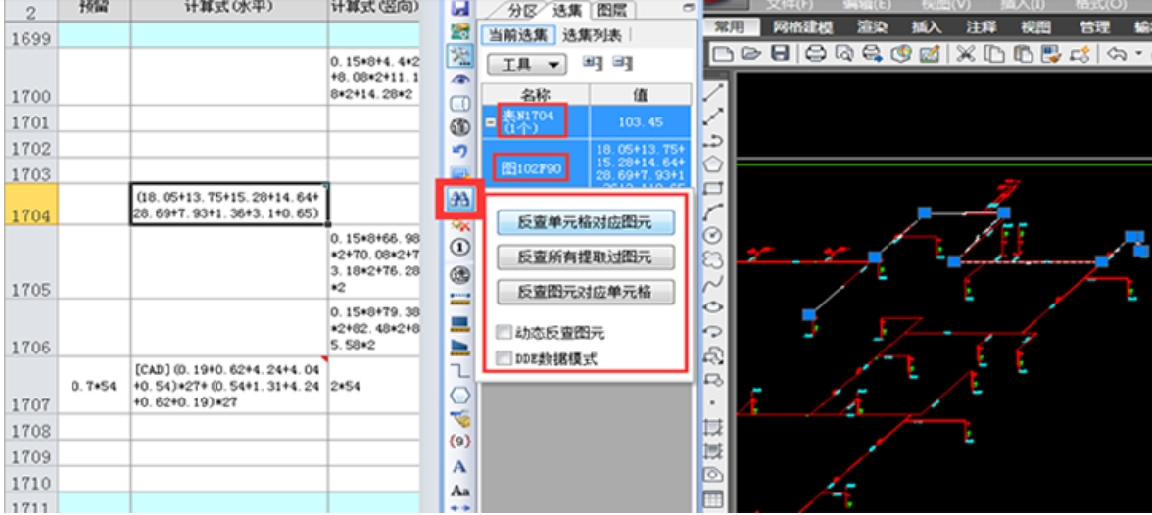Enable 动态反查图元 checkbox
Viewport: 1152px width, 515px height.
[504, 333]
